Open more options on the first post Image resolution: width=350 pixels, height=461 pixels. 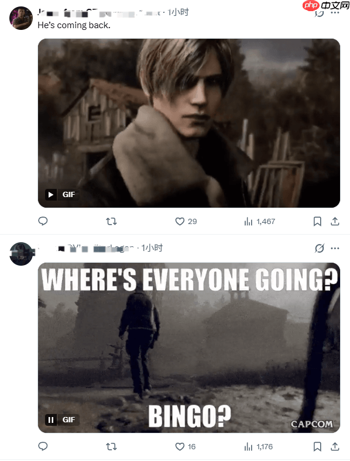(x=335, y=13)
